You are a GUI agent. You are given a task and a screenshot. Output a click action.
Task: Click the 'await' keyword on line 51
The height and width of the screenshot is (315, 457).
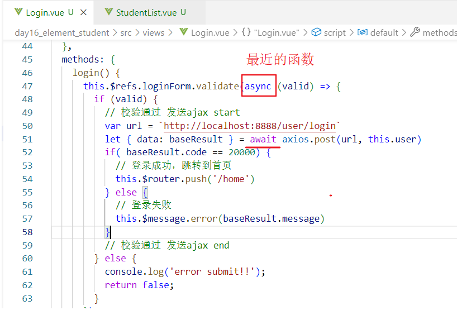pos(263,139)
